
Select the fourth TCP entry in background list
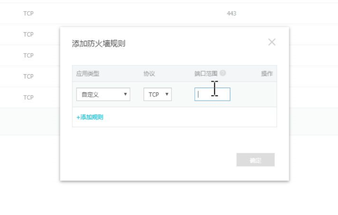click(x=29, y=77)
